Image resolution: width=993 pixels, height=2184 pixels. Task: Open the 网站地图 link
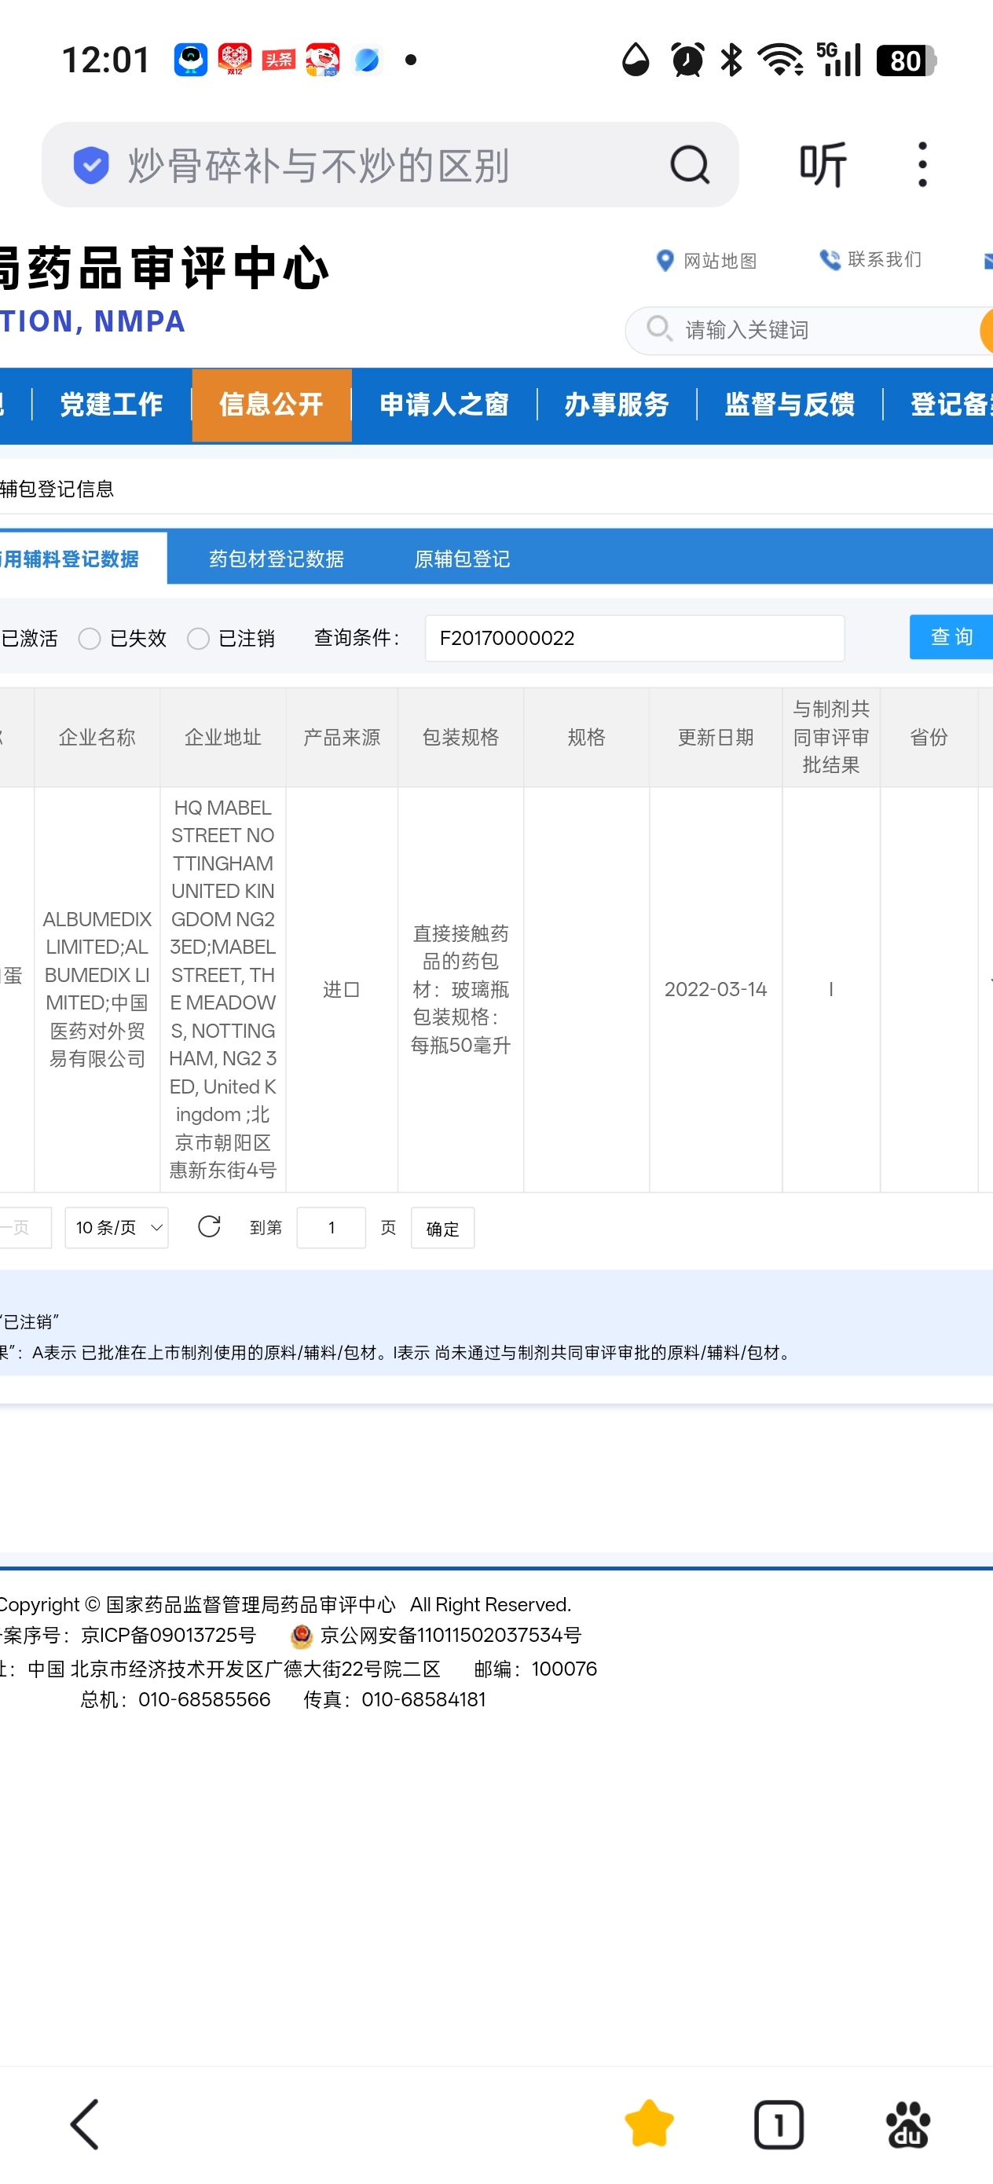point(720,260)
